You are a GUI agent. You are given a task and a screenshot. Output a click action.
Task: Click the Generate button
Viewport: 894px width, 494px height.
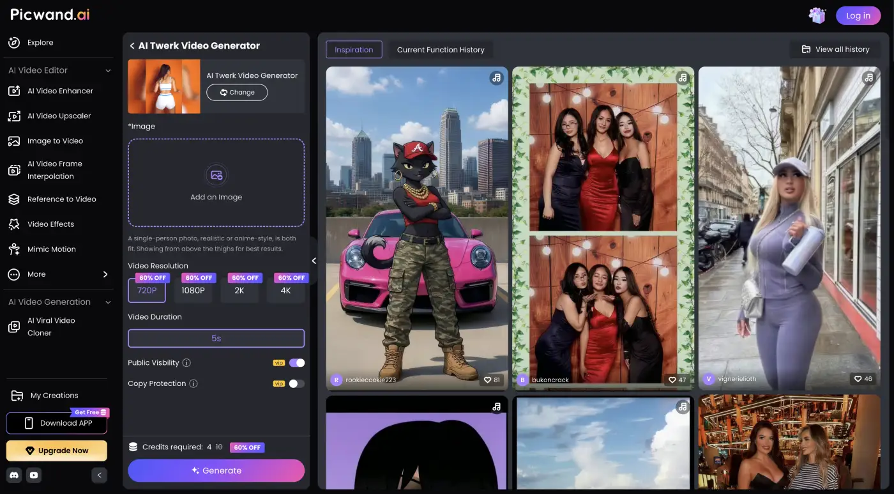pos(216,470)
